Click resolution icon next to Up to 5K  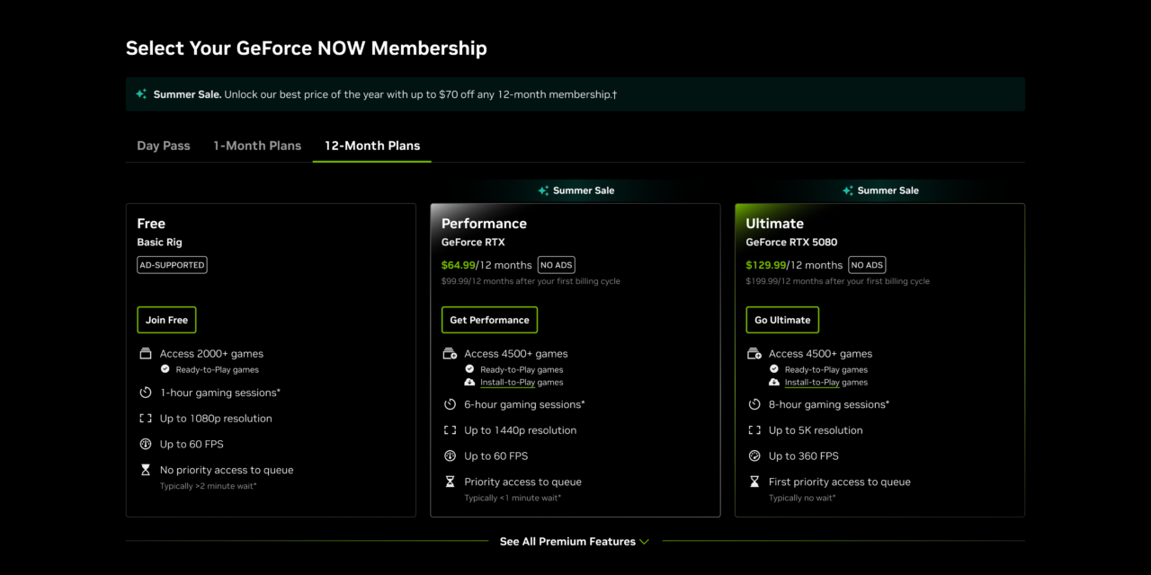[x=754, y=430]
